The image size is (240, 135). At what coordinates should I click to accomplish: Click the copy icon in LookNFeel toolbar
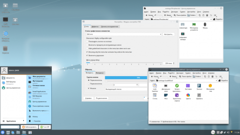[x=205, y=76]
